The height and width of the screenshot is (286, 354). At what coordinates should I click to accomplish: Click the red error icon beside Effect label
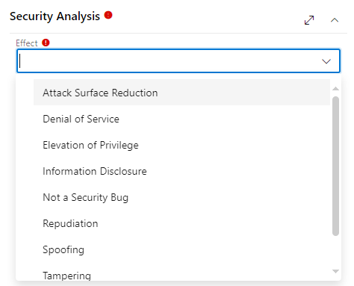pos(46,43)
